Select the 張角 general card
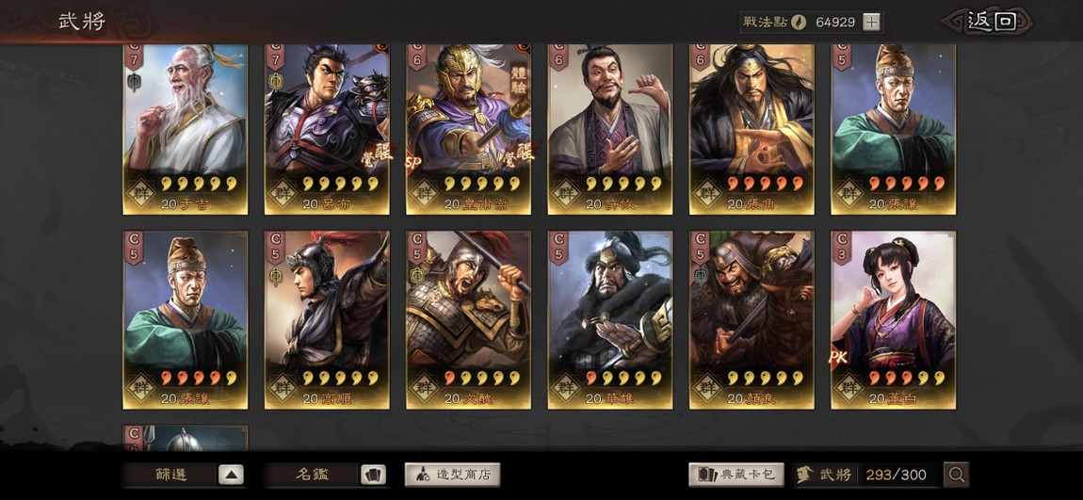 tap(752, 129)
